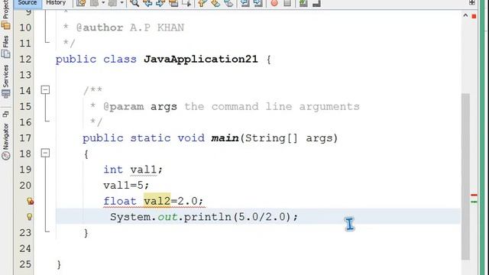Click the Shift Line Right icon
489x275 pixels.
(258, 3)
